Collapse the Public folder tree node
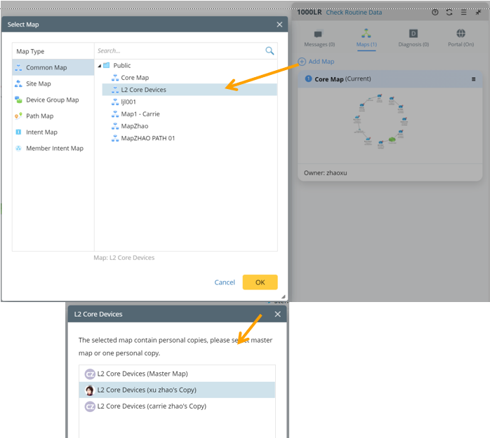This screenshot has height=438, width=490. 100,66
